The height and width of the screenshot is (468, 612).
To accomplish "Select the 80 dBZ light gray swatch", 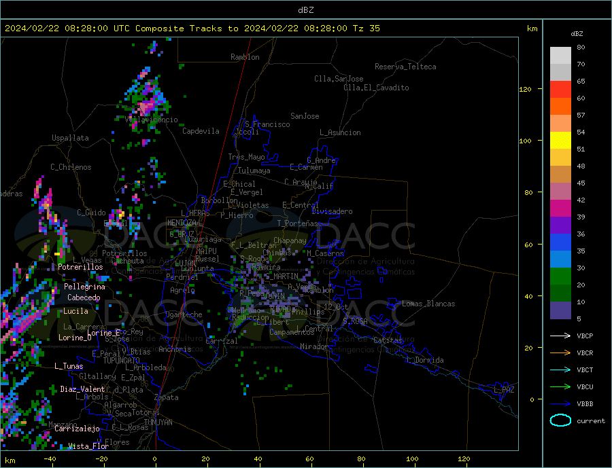I will pos(560,56).
